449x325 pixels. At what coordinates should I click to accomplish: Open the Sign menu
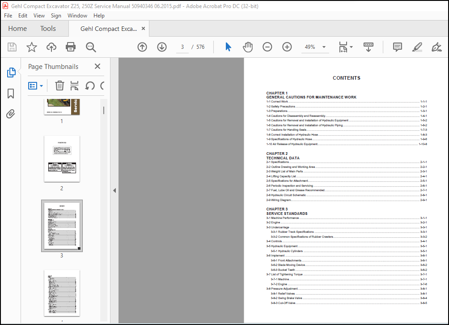pyautogui.click(x=56, y=16)
